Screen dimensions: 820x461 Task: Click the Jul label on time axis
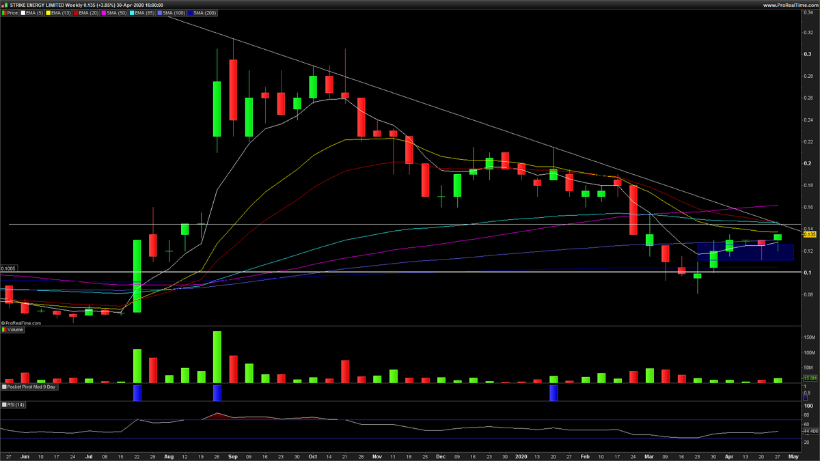[x=88, y=455]
